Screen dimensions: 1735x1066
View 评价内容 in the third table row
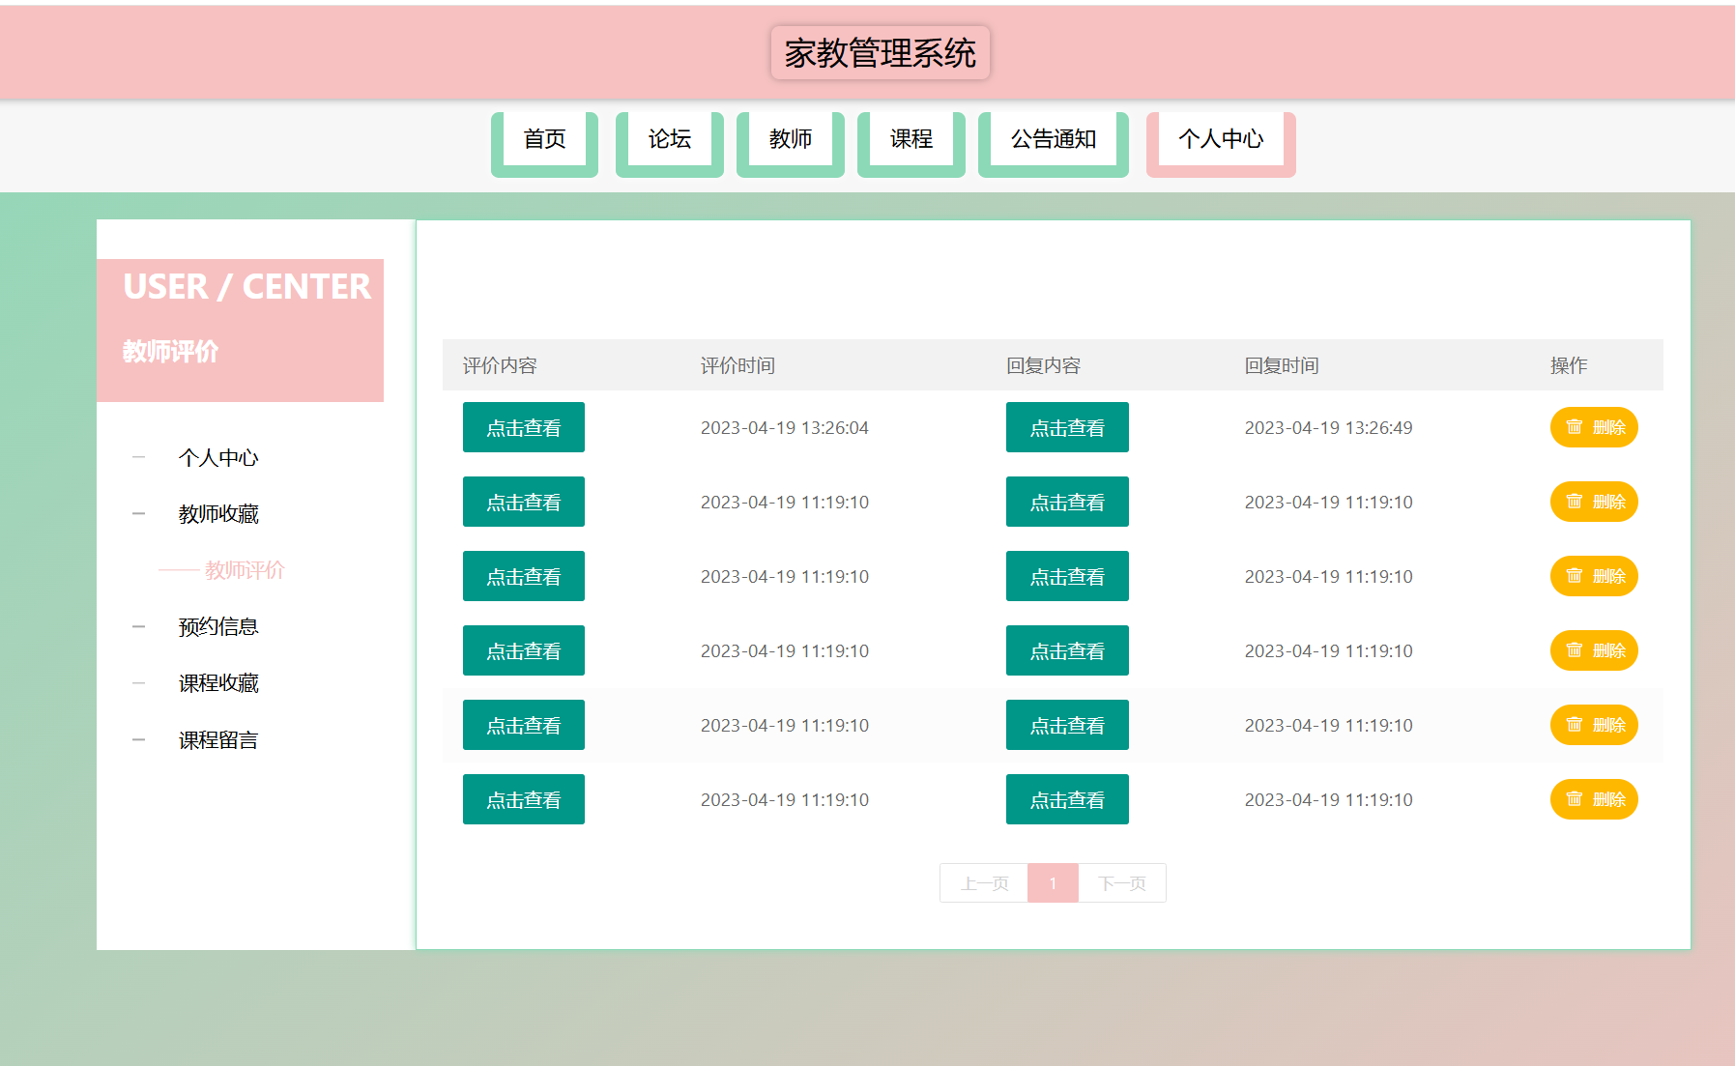[524, 576]
